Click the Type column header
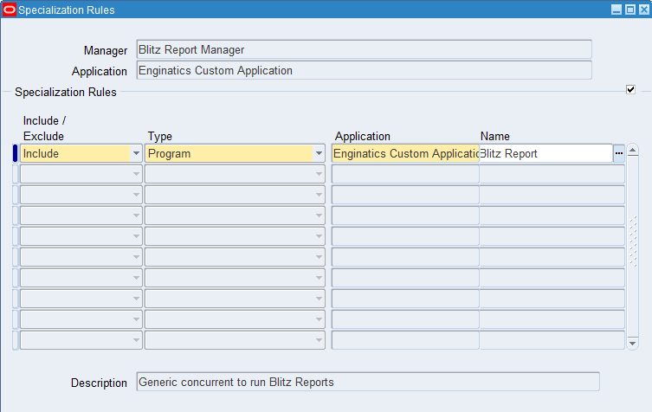Viewport: 652px width, 412px height. [159, 137]
